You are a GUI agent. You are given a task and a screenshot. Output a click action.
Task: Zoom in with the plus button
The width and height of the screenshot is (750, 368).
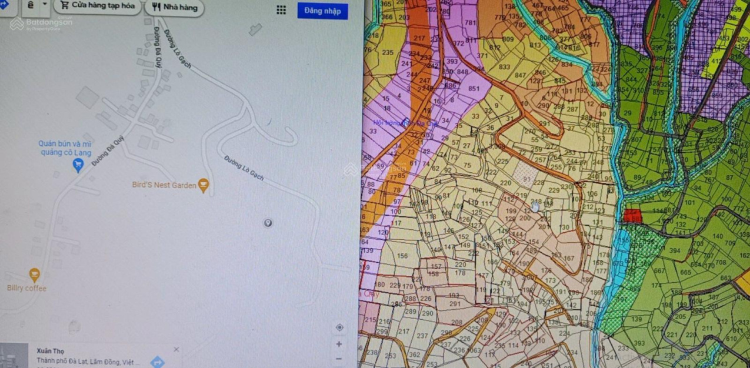(x=339, y=344)
